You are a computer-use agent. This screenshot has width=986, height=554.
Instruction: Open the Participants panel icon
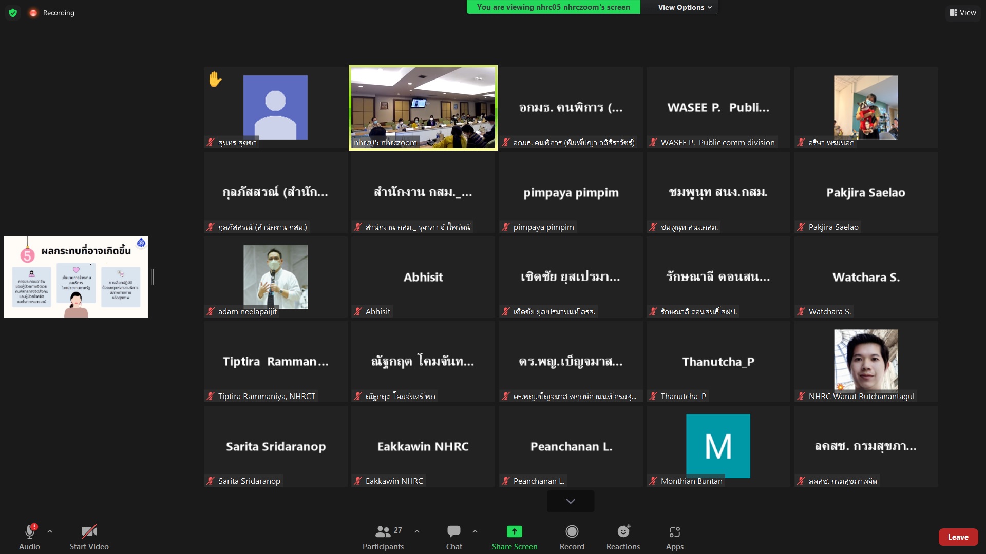tap(383, 531)
